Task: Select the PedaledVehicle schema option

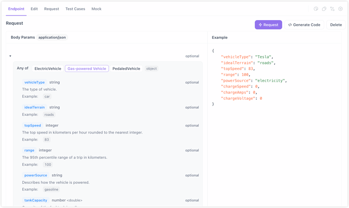Action: click(x=126, y=68)
